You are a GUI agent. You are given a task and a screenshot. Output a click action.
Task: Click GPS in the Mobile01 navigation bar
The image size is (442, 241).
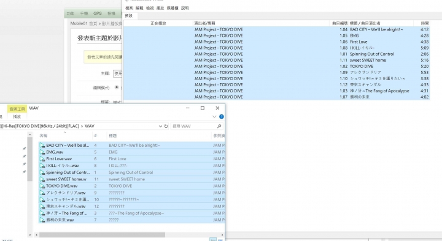[98, 13]
